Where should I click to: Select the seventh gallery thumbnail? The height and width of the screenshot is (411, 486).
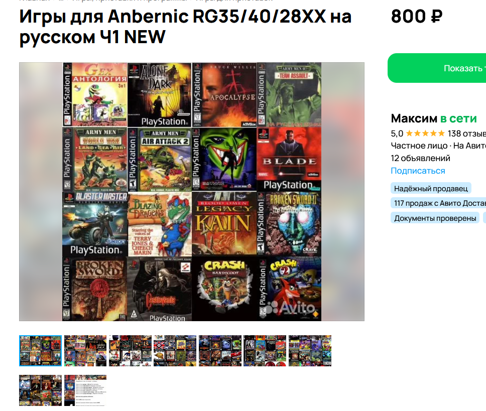tap(310, 351)
